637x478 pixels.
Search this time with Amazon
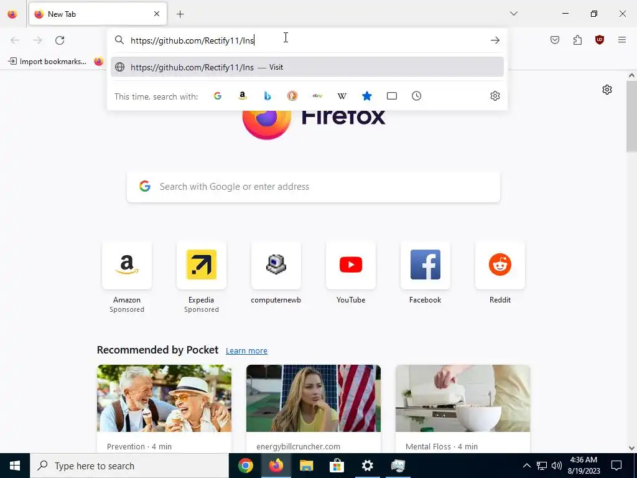(243, 96)
